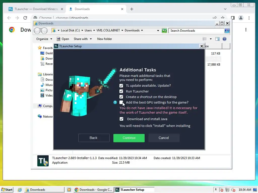Open media player taskbar icon

pyautogui.click(x=69, y=190)
